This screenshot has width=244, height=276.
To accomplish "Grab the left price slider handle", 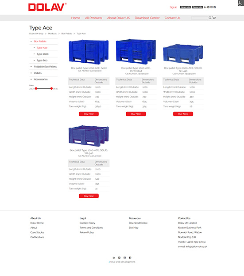I will 36,88.
